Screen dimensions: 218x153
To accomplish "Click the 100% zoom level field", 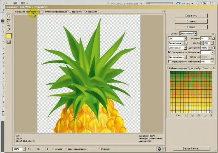I will click(18, 149).
